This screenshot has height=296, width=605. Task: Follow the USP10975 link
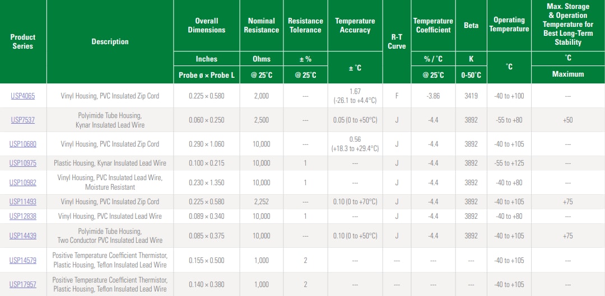pyautogui.click(x=23, y=163)
